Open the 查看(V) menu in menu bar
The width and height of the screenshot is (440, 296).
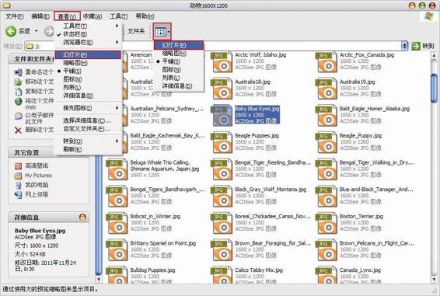tap(67, 16)
